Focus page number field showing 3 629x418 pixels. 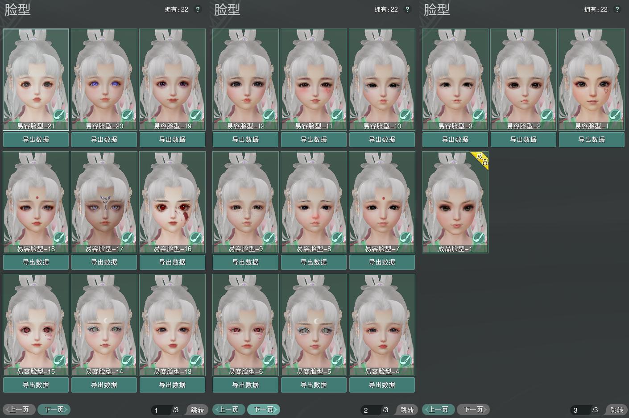pos(580,410)
